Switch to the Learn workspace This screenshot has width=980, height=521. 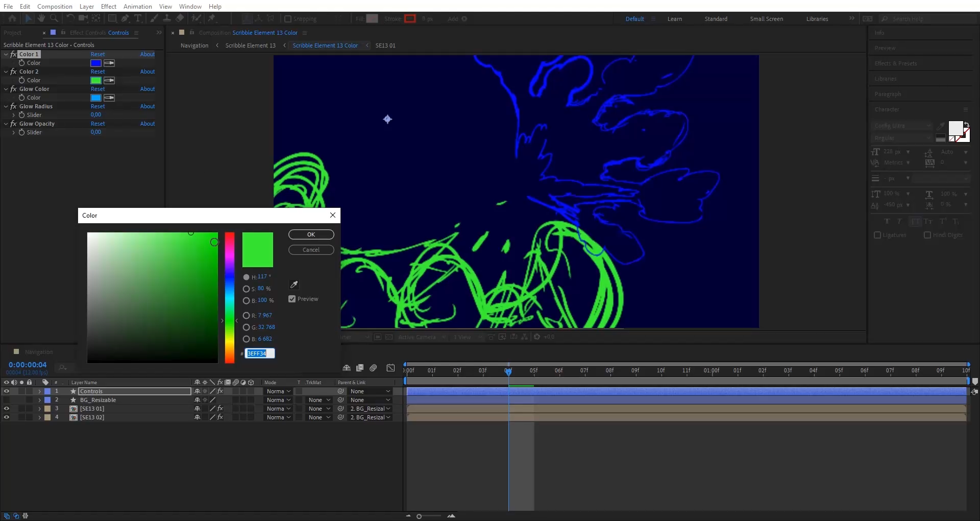point(674,19)
